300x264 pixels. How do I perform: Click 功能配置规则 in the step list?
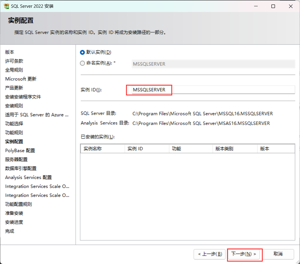(18, 204)
